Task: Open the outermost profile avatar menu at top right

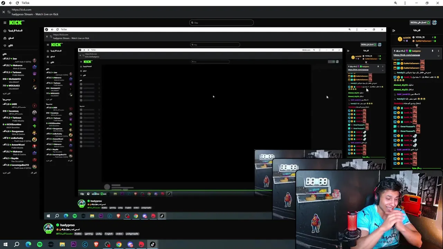Action: click(434, 22)
